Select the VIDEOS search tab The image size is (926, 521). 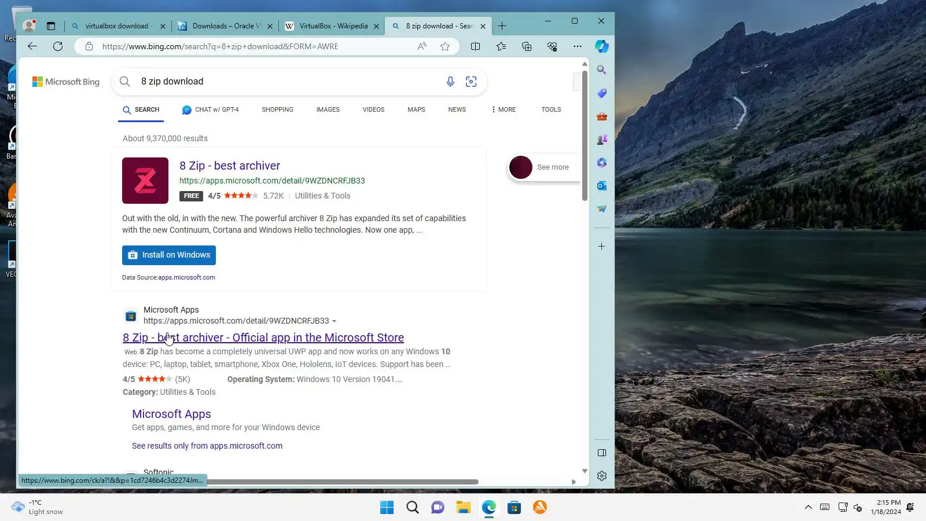(373, 110)
